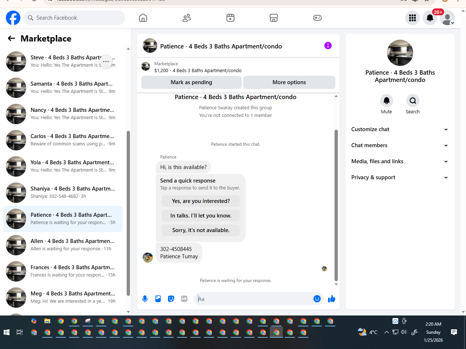The width and height of the screenshot is (466, 349).
Task: Open the Windows Start button
Action: click(x=7, y=332)
